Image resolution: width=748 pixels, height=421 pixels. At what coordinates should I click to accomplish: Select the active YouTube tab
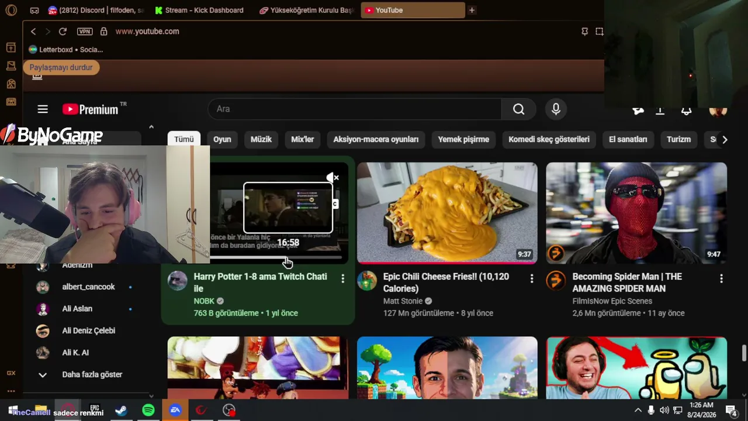point(413,10)
